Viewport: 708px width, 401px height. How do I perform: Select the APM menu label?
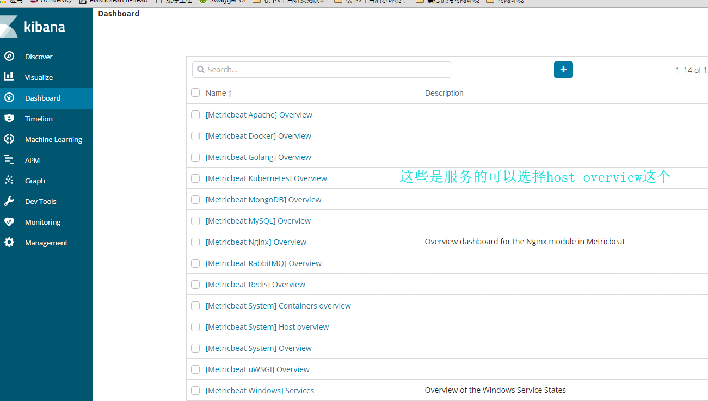pos(33,160)
